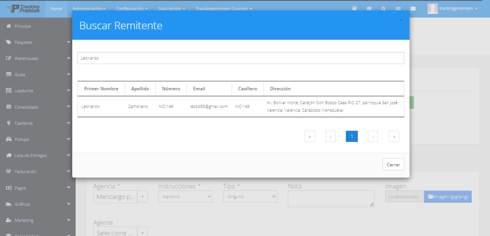
Task: Click the money icon in top bar
Action: coord(398,9)
